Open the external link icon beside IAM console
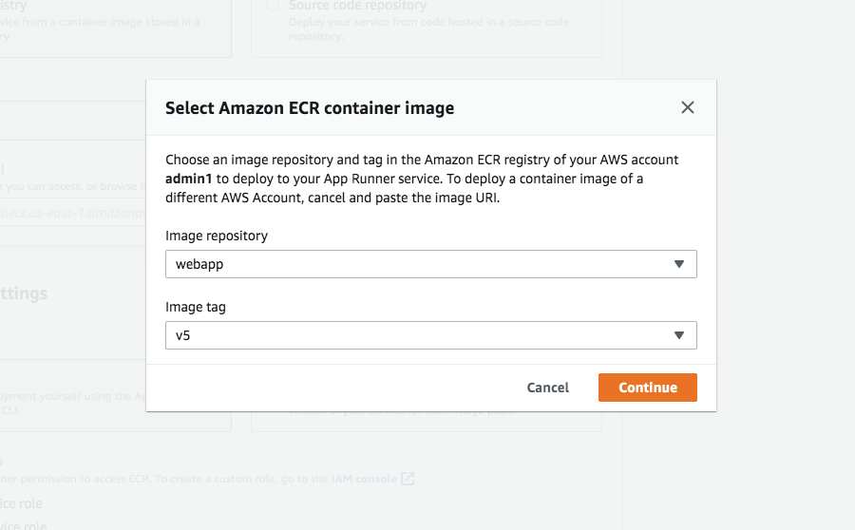 pos(408,479)
